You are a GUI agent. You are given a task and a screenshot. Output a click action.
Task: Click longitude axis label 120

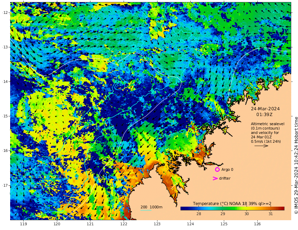[57, 224]
